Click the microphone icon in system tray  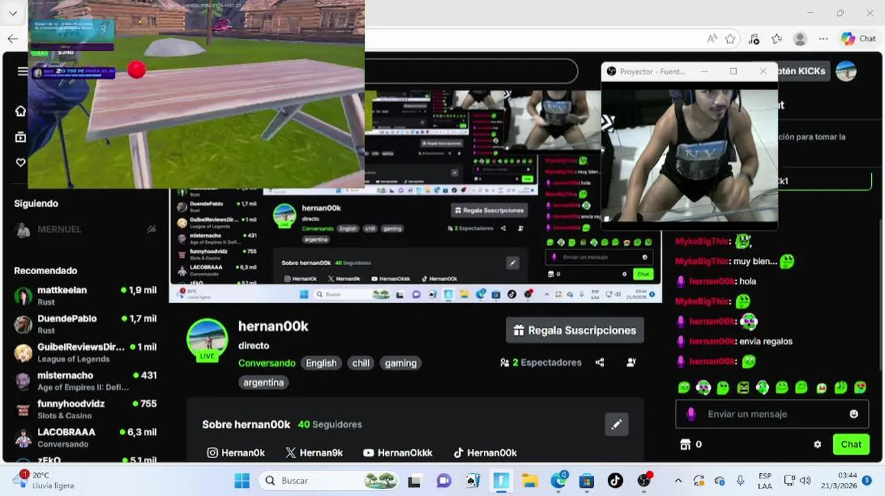[x=740, y=480]
